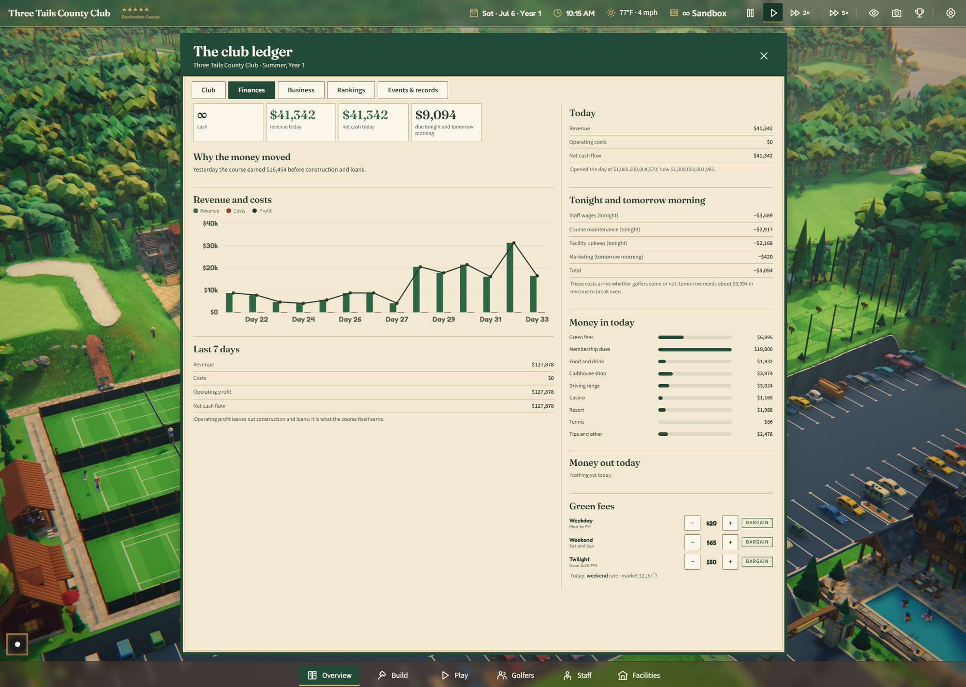Set game speed to 5x

(x=838, y=13)
